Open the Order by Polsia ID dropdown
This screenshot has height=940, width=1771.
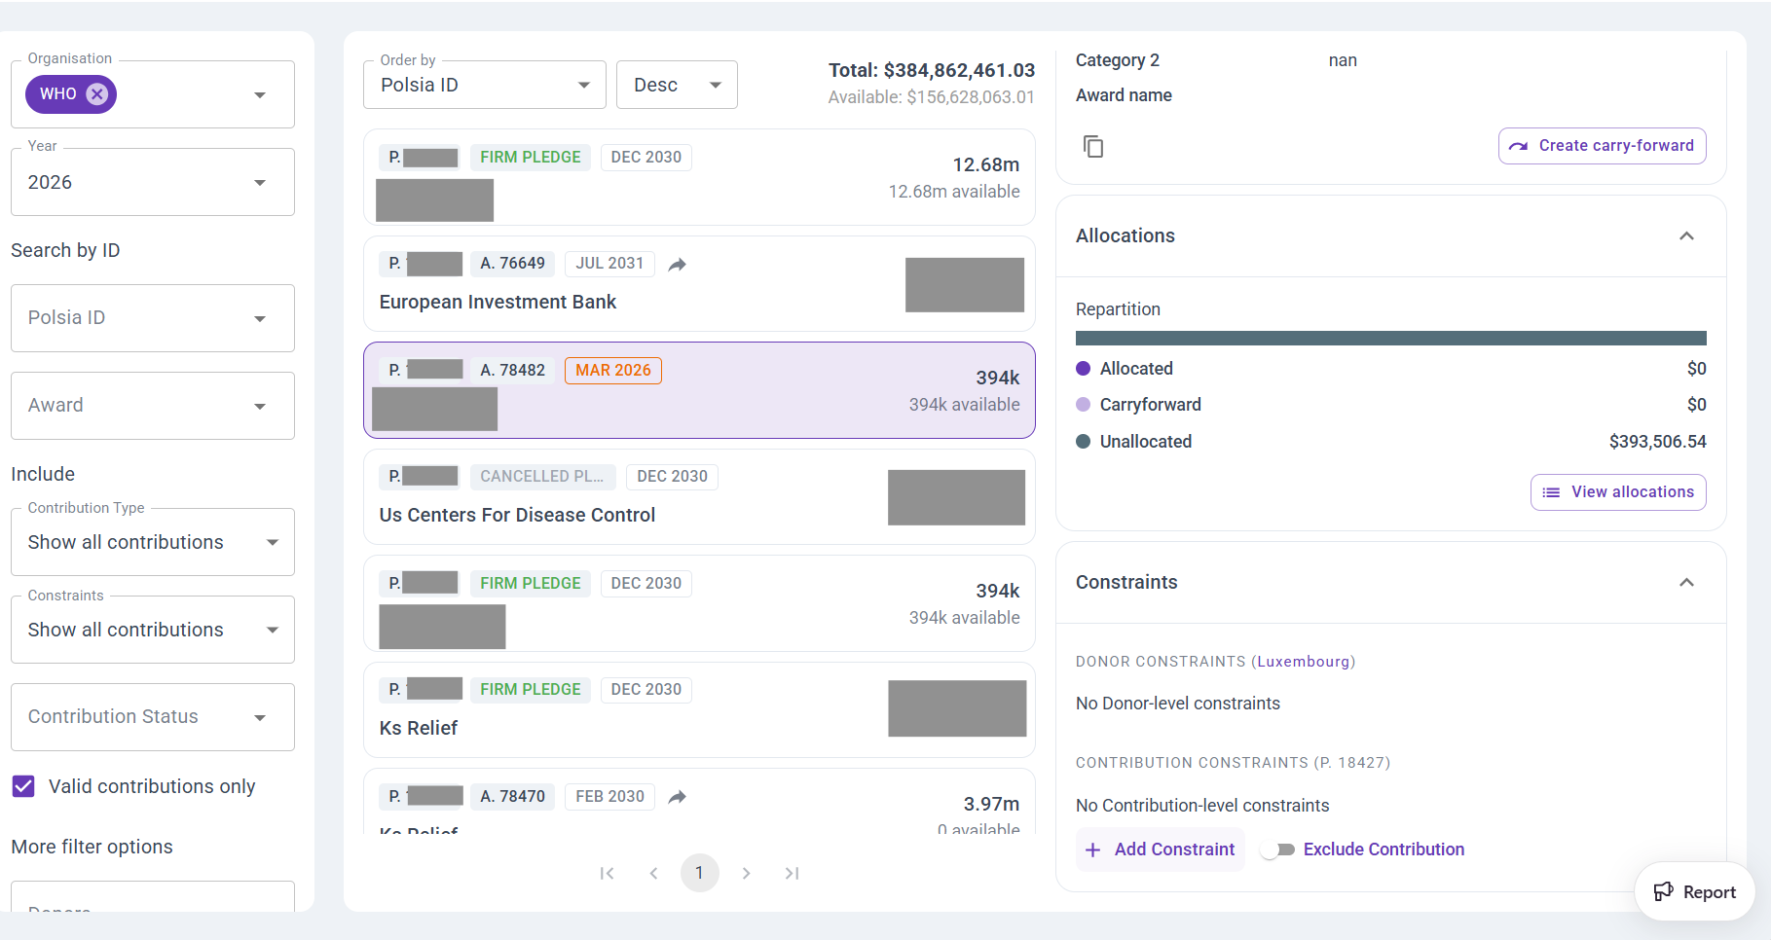484,86
